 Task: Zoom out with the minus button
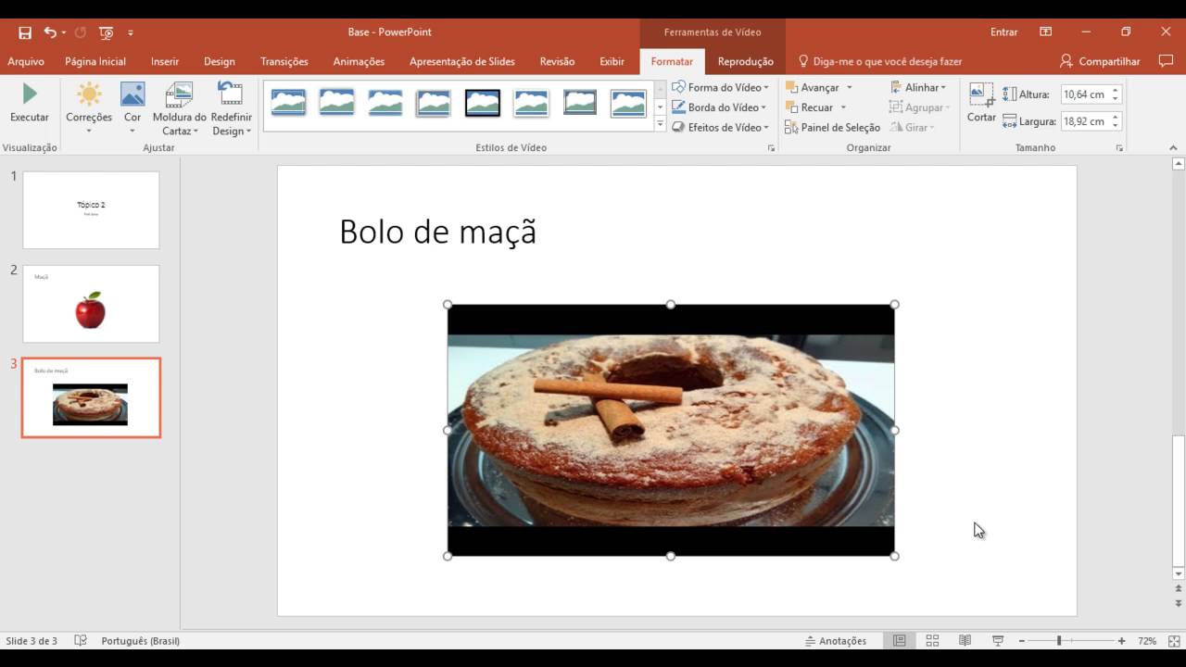(x=1022, y=641)
